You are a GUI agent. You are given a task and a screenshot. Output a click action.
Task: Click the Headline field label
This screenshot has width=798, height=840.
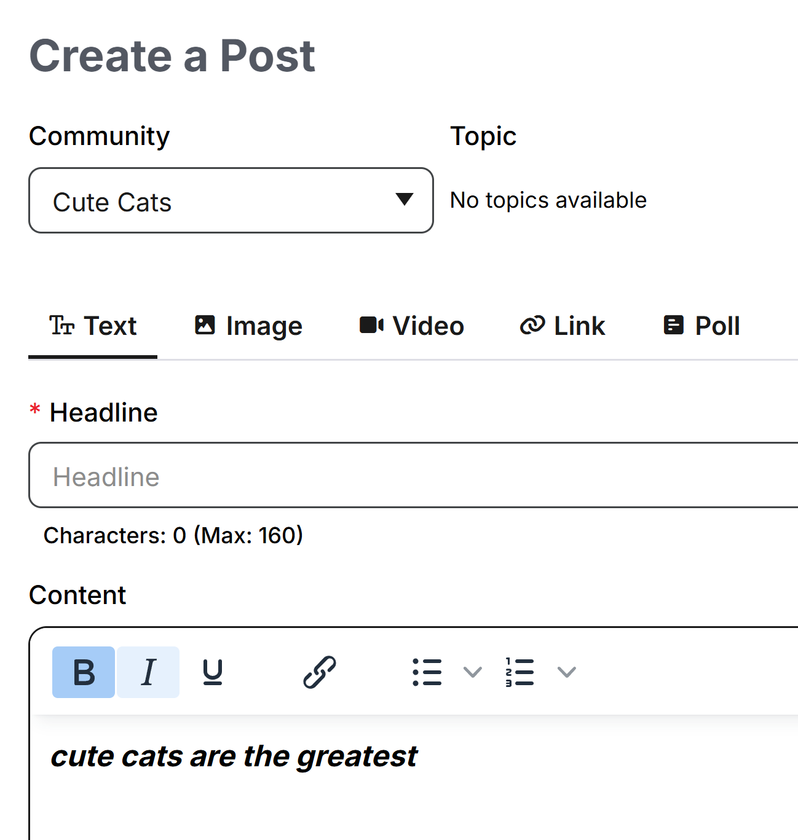click(103, 413)
